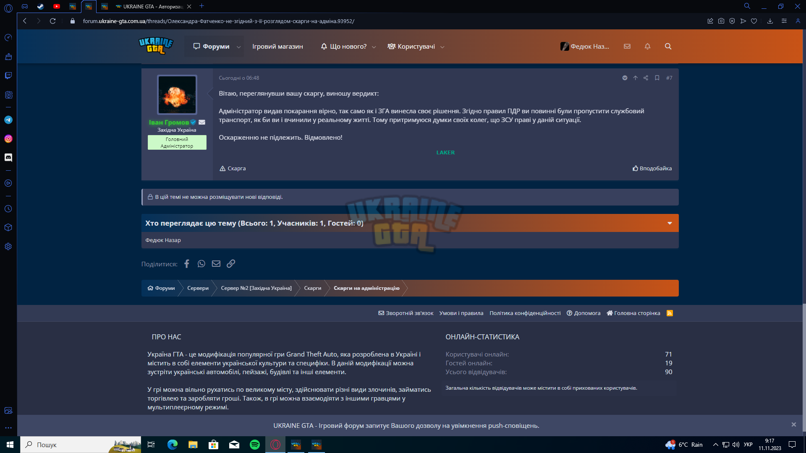806x453 pixels.
Task: Open post number #7 permalink
Action: (x=669, y=78)
